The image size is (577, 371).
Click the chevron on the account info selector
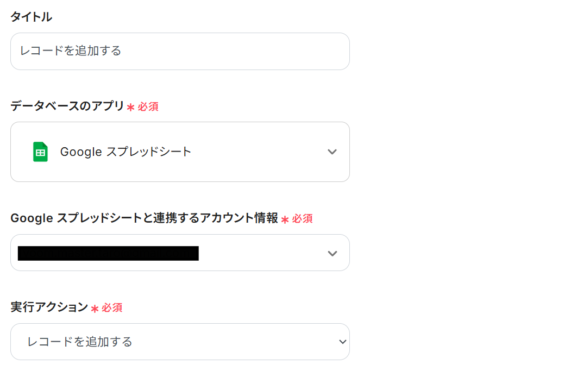332,253
